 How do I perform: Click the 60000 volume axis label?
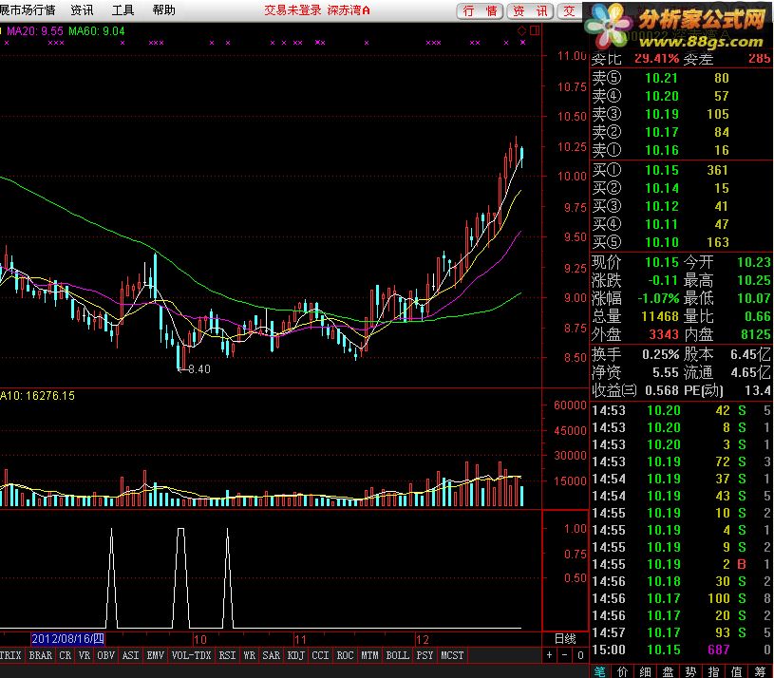coord(570,405)
